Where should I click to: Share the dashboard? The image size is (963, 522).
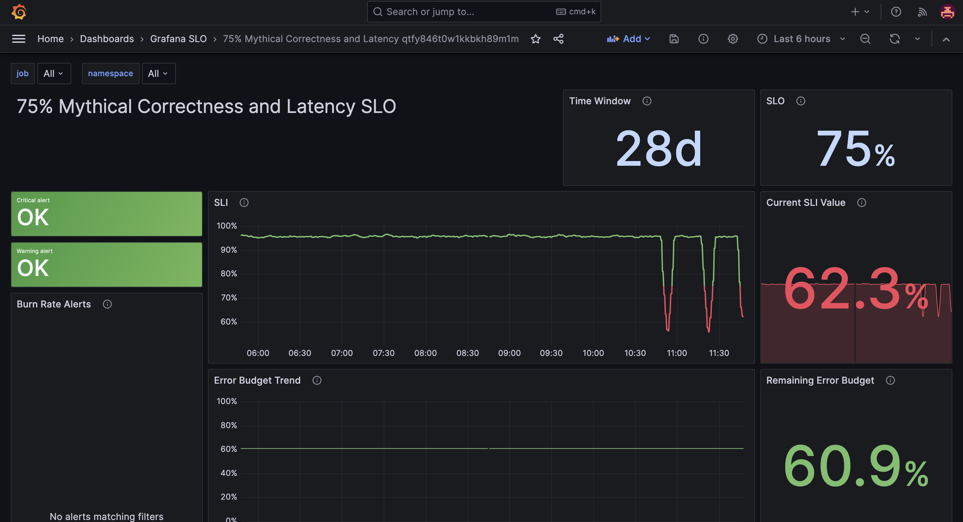click(x=558, y=38)
